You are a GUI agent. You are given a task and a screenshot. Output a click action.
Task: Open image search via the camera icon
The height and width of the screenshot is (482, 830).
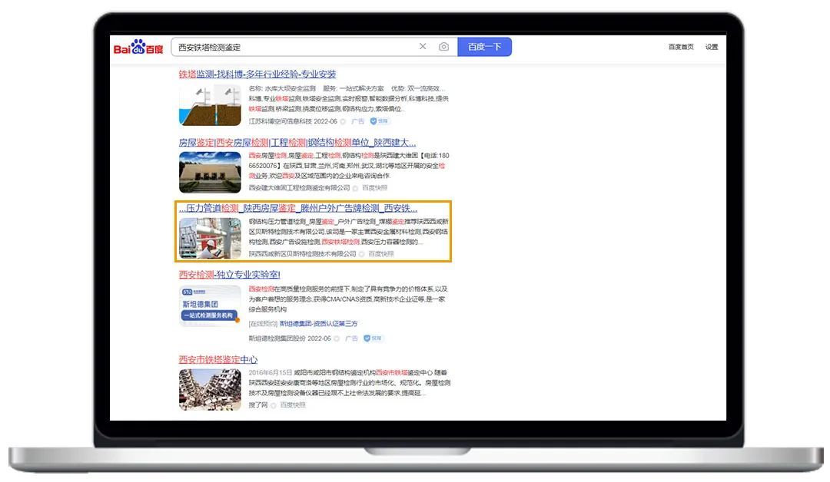pyautogui.click(x=443, y=47)
